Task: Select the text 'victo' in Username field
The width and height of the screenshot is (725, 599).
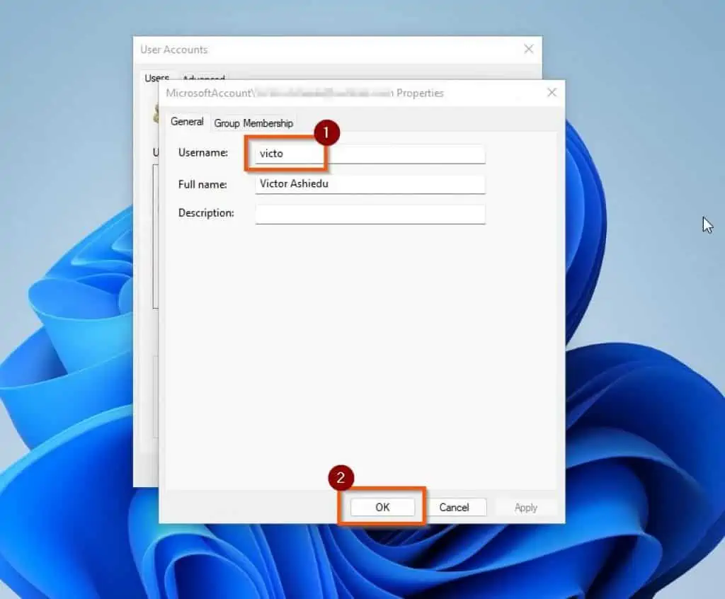Action: tap(274, 154)
